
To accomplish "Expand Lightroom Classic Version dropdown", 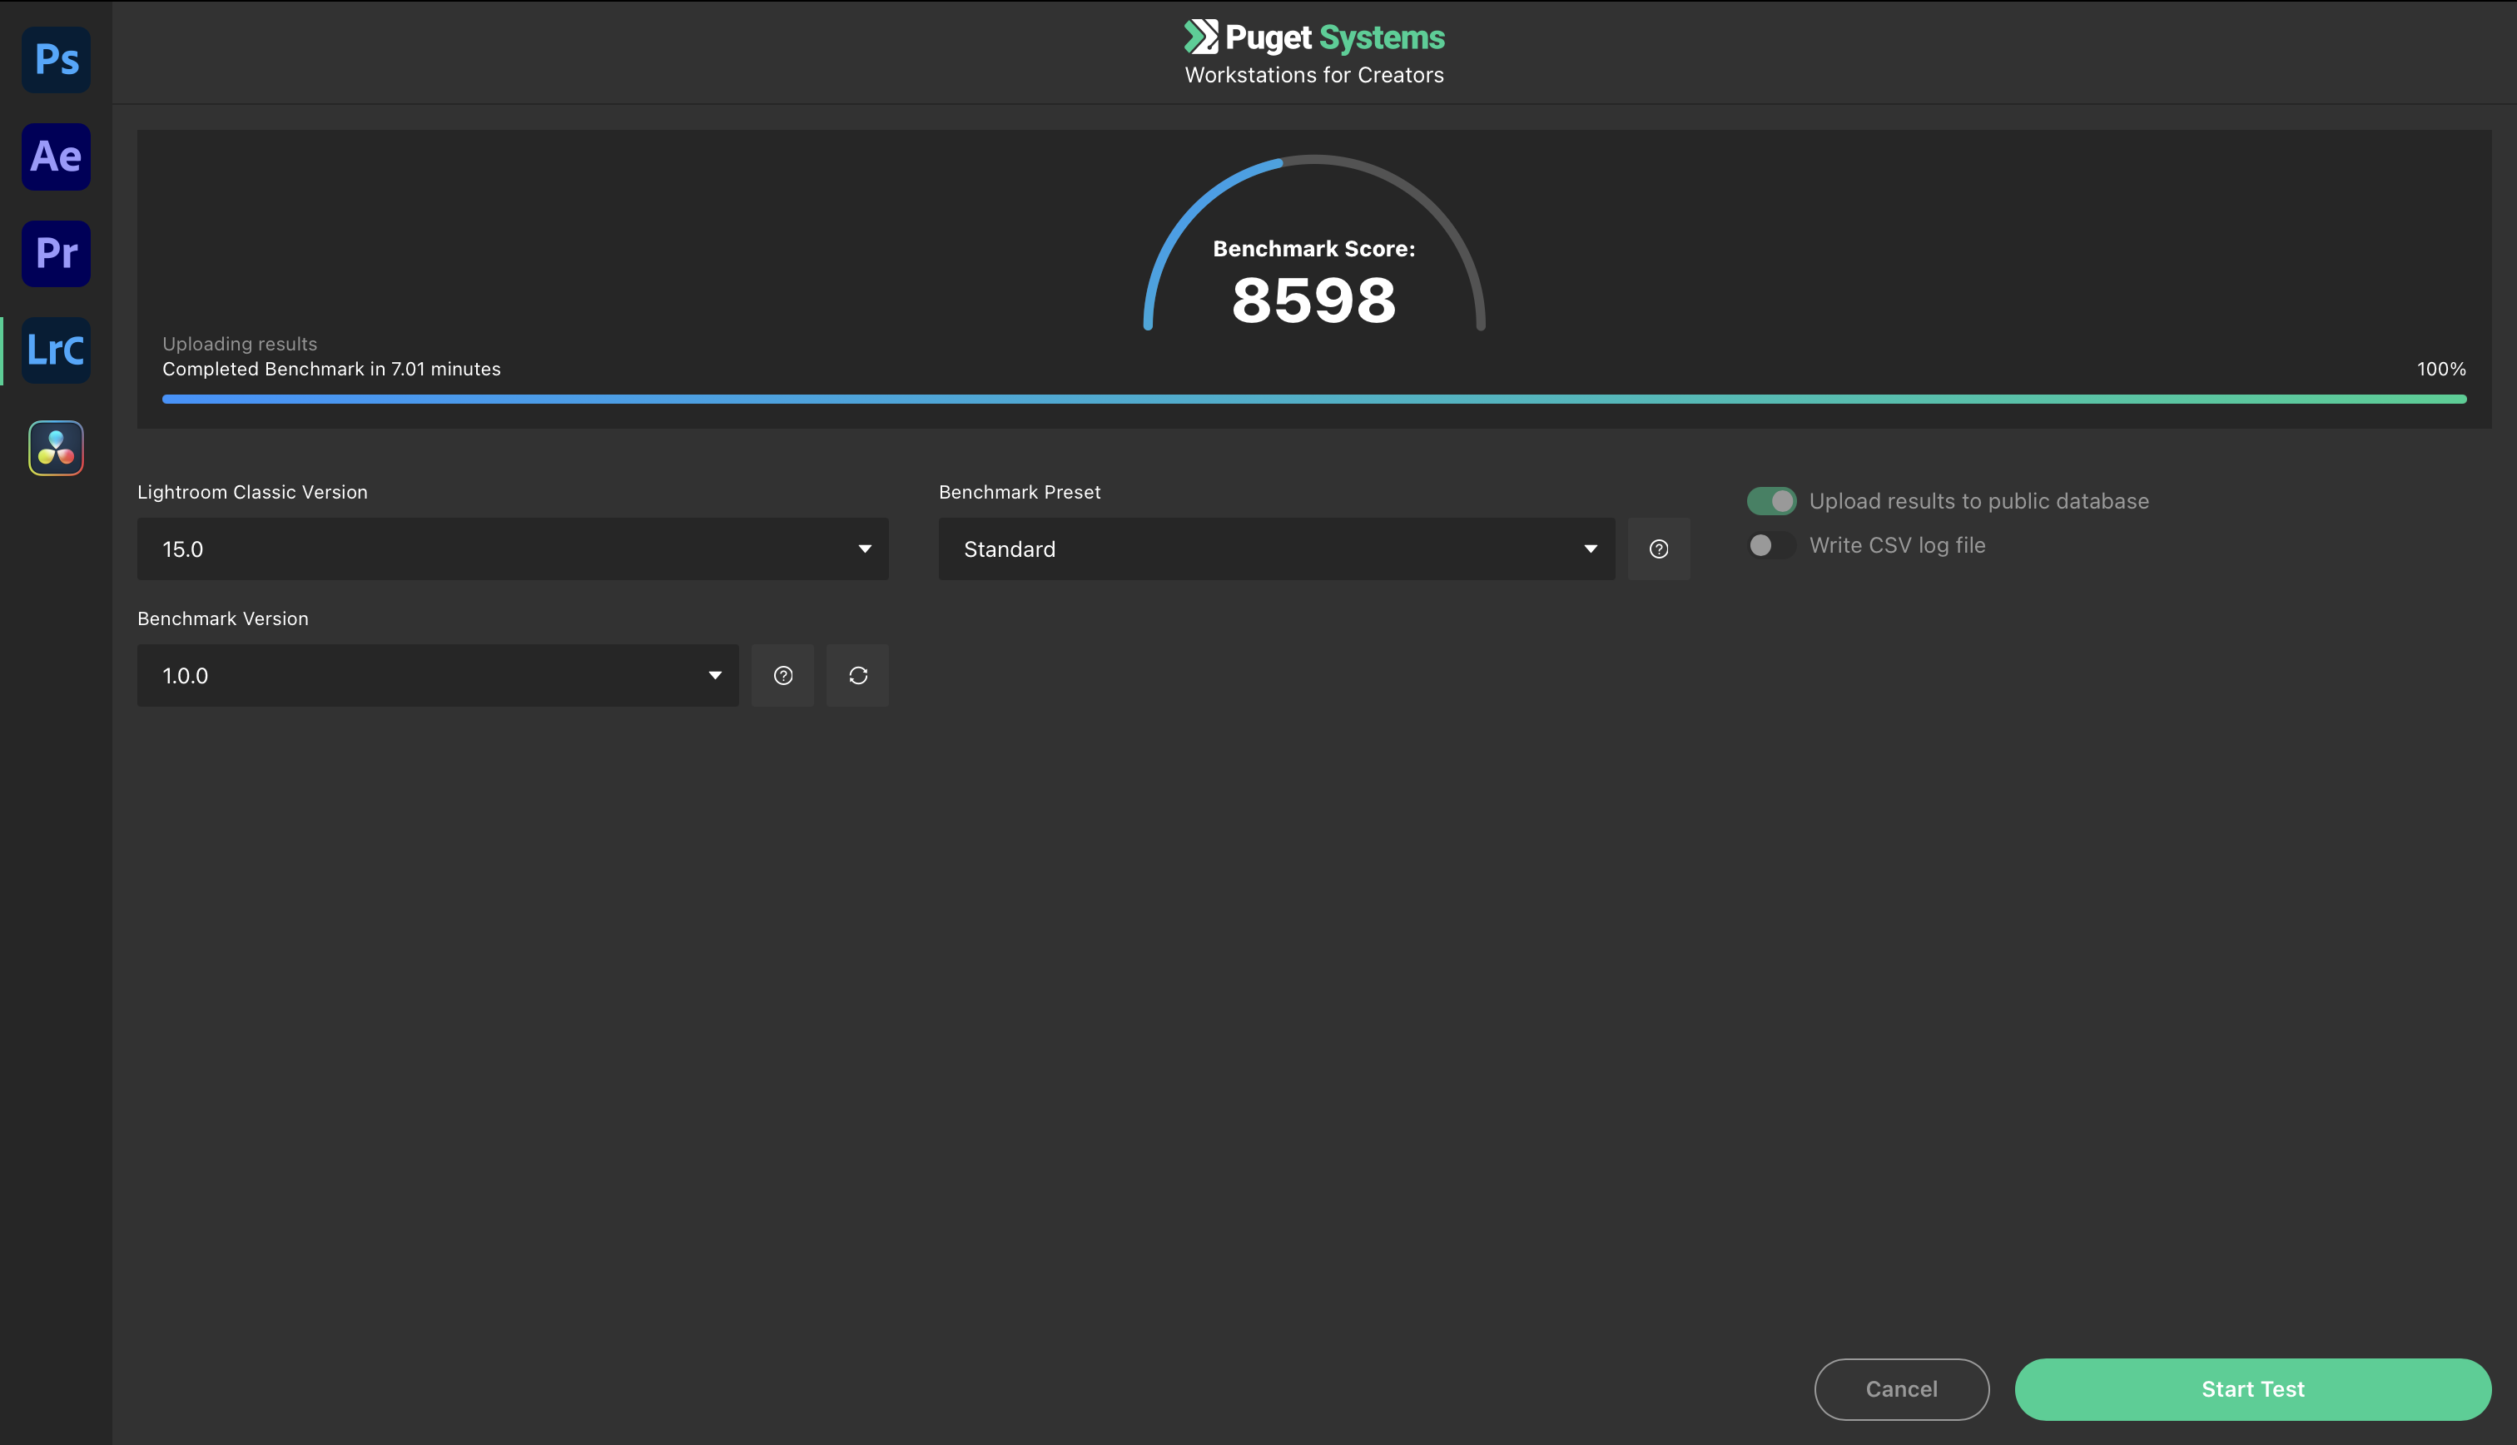I will point(513,549).
